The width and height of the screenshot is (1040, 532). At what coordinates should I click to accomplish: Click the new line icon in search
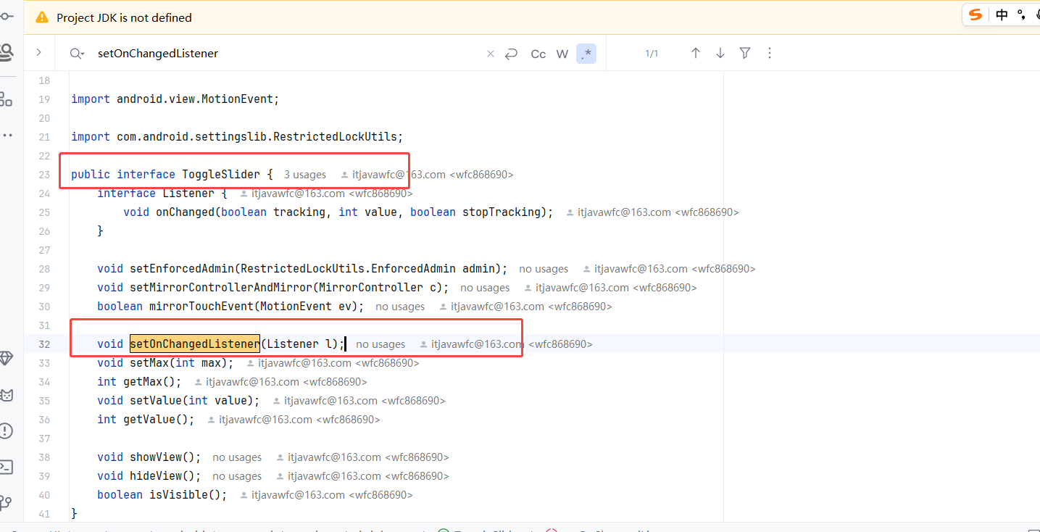(512, 54)
